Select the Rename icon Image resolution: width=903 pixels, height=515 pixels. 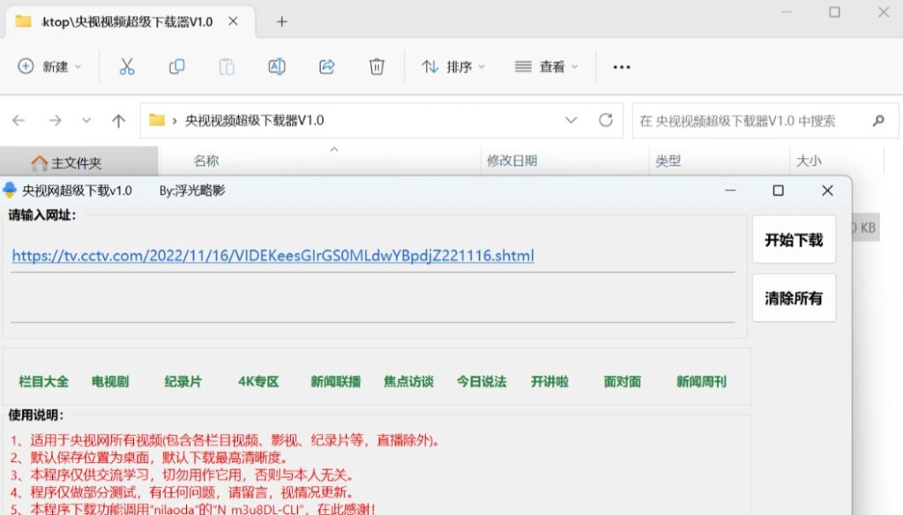(276, 66)
